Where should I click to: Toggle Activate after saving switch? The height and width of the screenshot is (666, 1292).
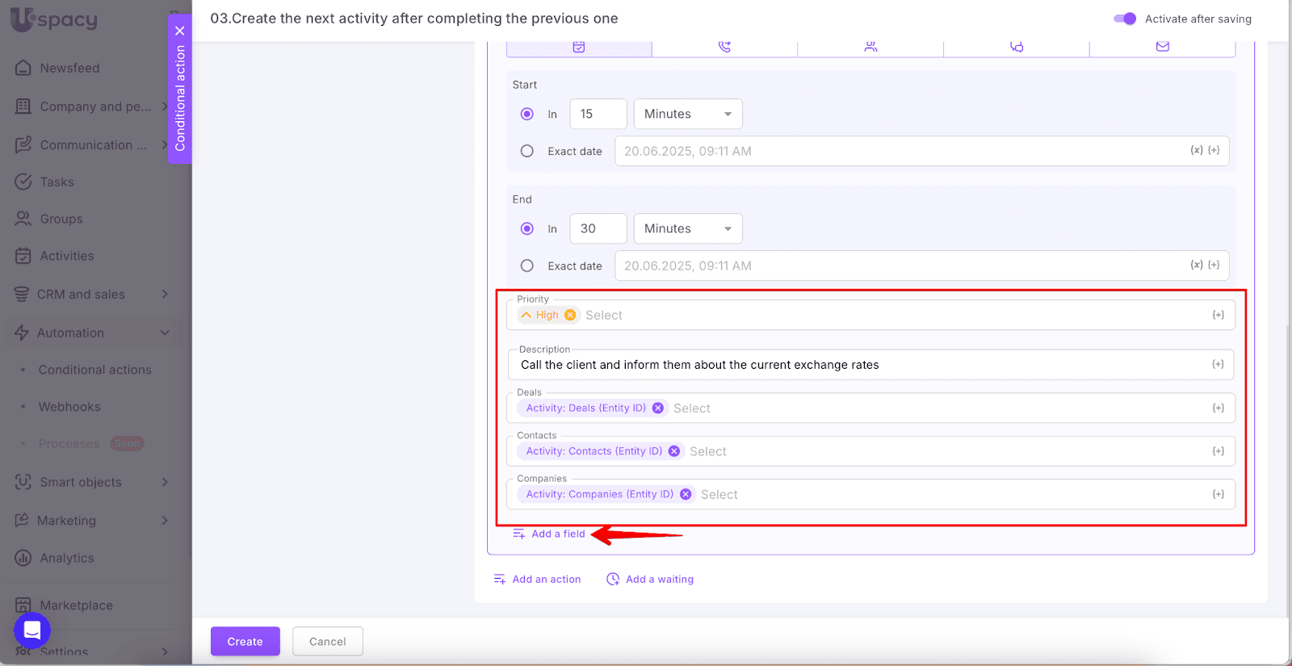click(1125, 19)
